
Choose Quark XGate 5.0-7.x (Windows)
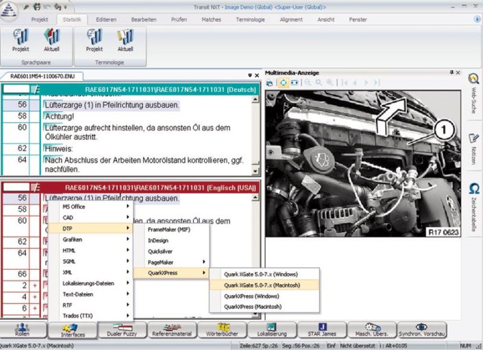pos(262,274)
